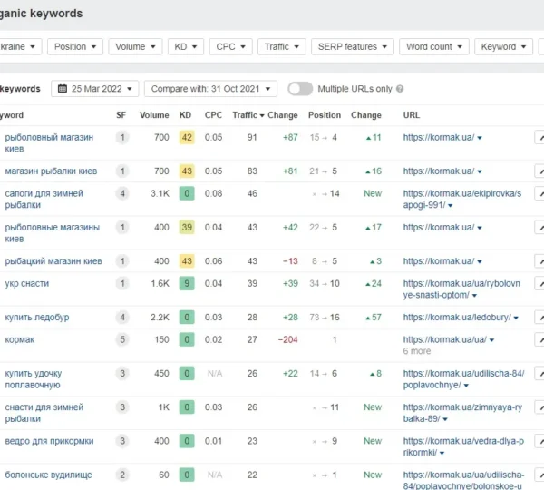Open the Word count filter
Image resolution: width=544 pixels, height=490 pixels.
tap(433, 47)
